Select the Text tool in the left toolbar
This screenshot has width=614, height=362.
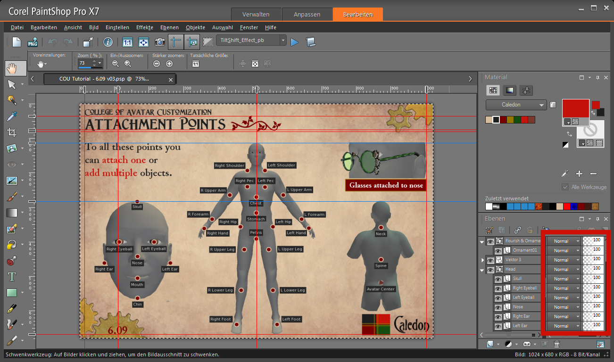click(x=12, y=277)
